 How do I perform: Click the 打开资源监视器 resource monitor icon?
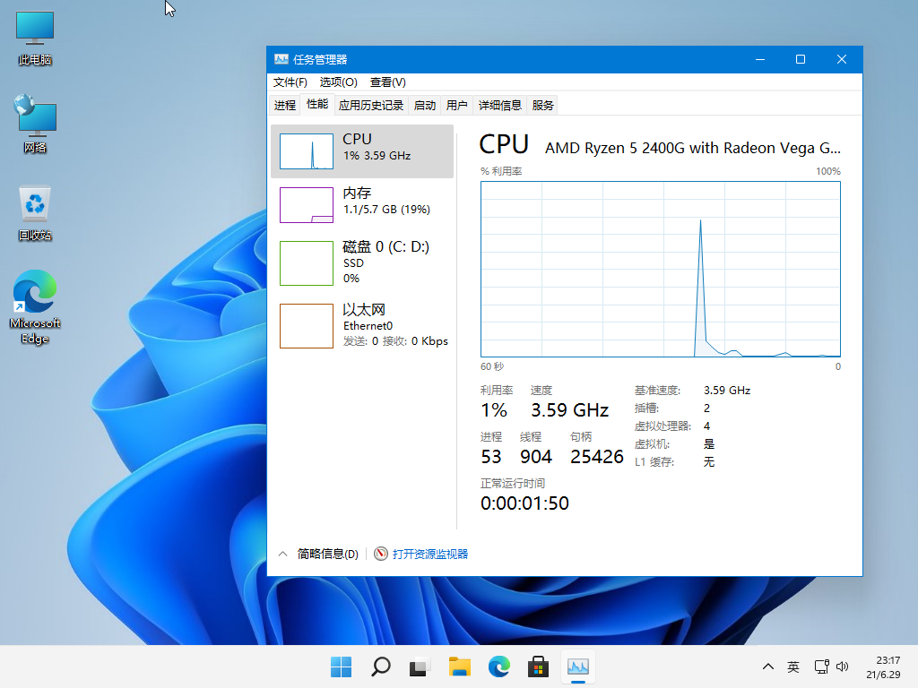click(x=380, y=553)
